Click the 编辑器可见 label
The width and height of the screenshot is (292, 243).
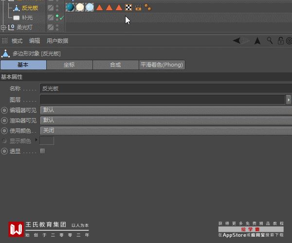pos(23,110)
